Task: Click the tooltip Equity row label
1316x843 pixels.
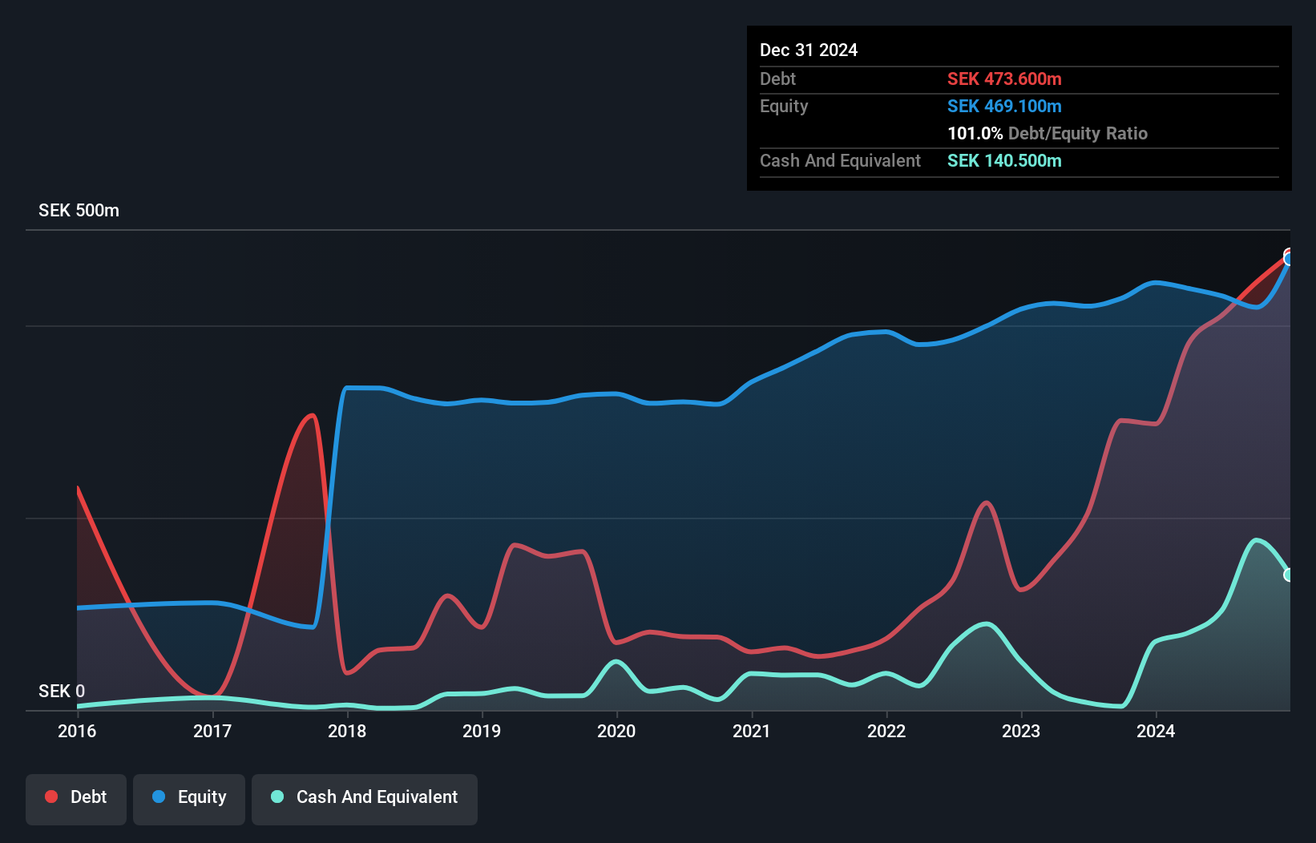Action: 784,107
